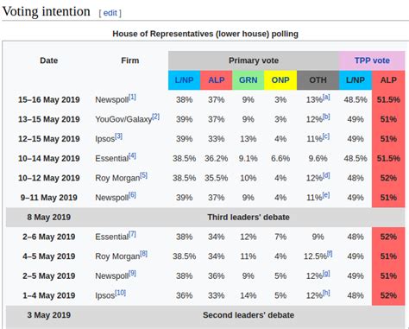Follow footnote [f] after 12.5% OTH
Image resolution: width=409 pixels, height=329 pixels.
(330, 254)
